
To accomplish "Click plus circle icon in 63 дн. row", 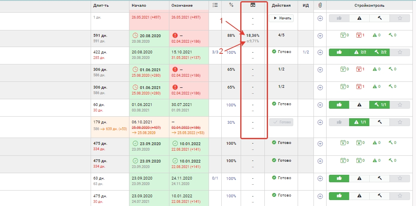I will [x=320, y=178].
